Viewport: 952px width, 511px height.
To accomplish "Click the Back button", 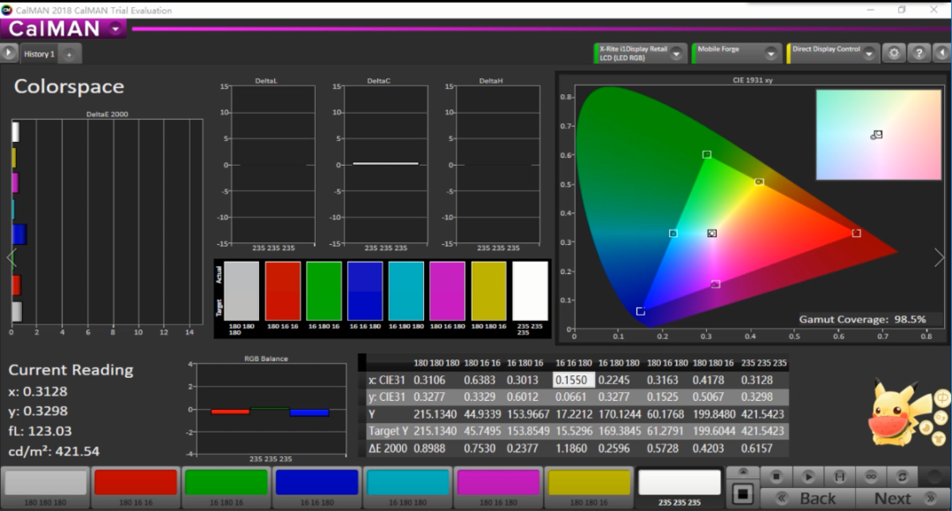I will coord(807,499).
